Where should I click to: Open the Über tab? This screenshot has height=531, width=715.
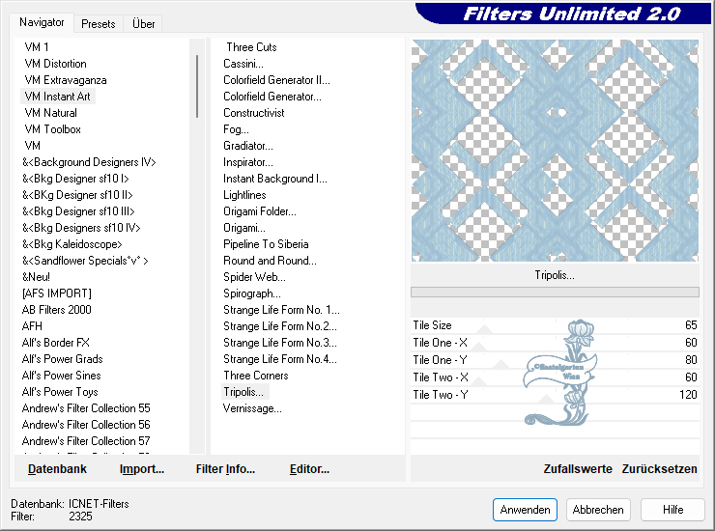143,24
